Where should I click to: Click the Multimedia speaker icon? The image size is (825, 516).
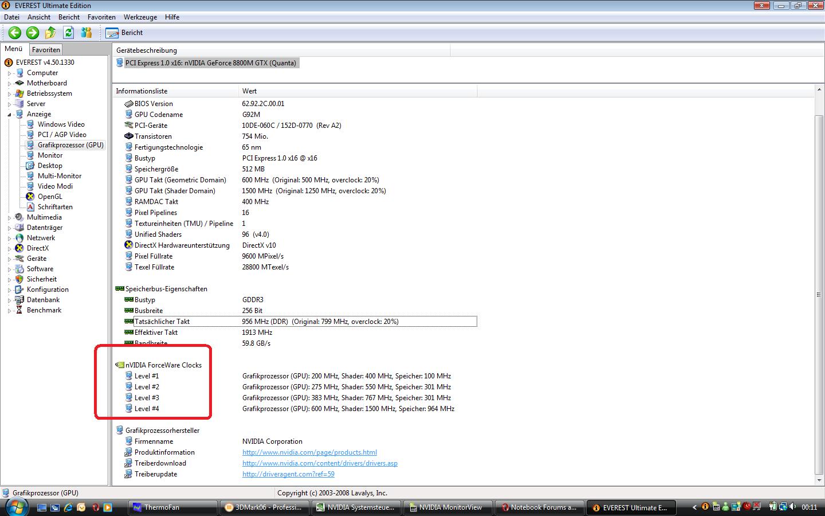click(19, 217)
